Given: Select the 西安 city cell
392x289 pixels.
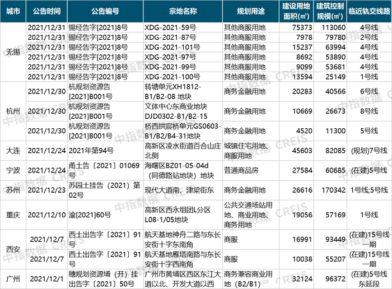Looking at the screenshot, I should tap(13, 249).
